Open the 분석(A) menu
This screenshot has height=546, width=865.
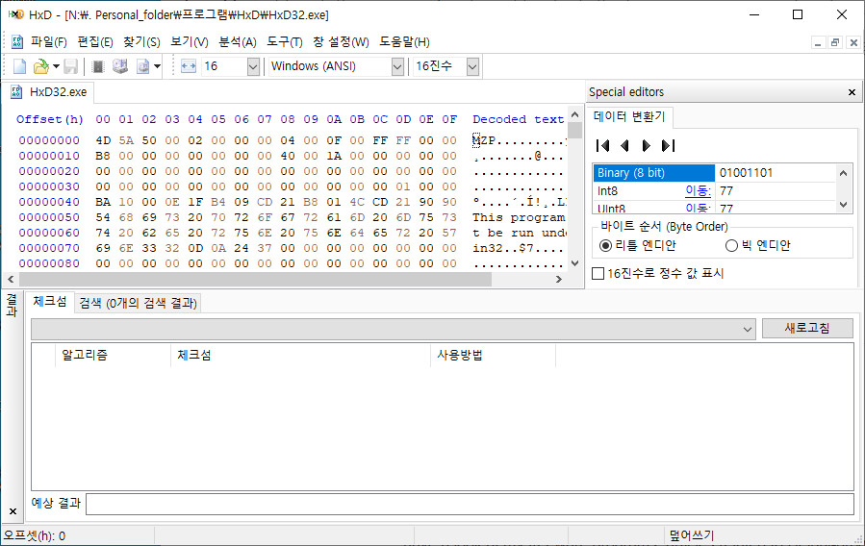point(238,42)
